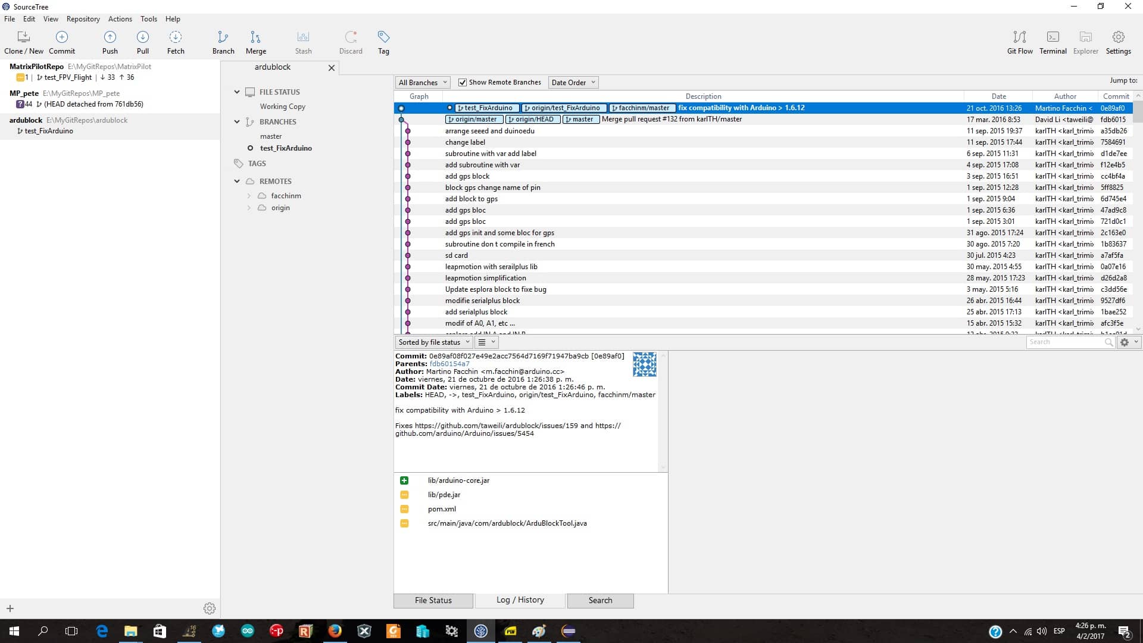The image size is (1143, 643).
Task: Open the MatrixPilotRepo bookmark
Action: point(110,72)
